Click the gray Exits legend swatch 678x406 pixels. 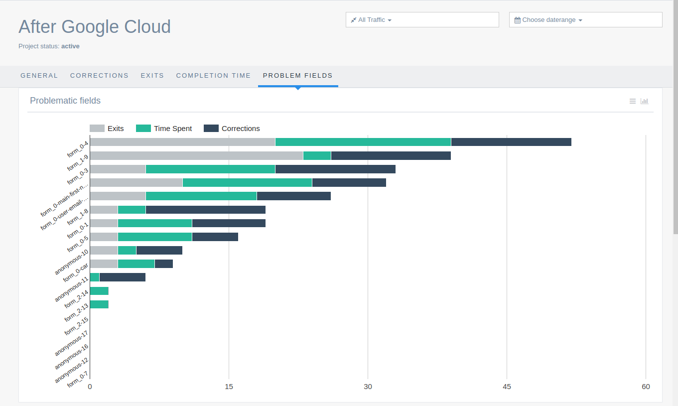(97, 129)
